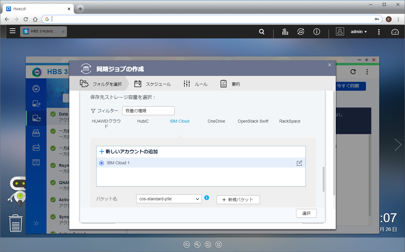Click the 新規バケット button

pyautogui.click(x=238, y=200)
